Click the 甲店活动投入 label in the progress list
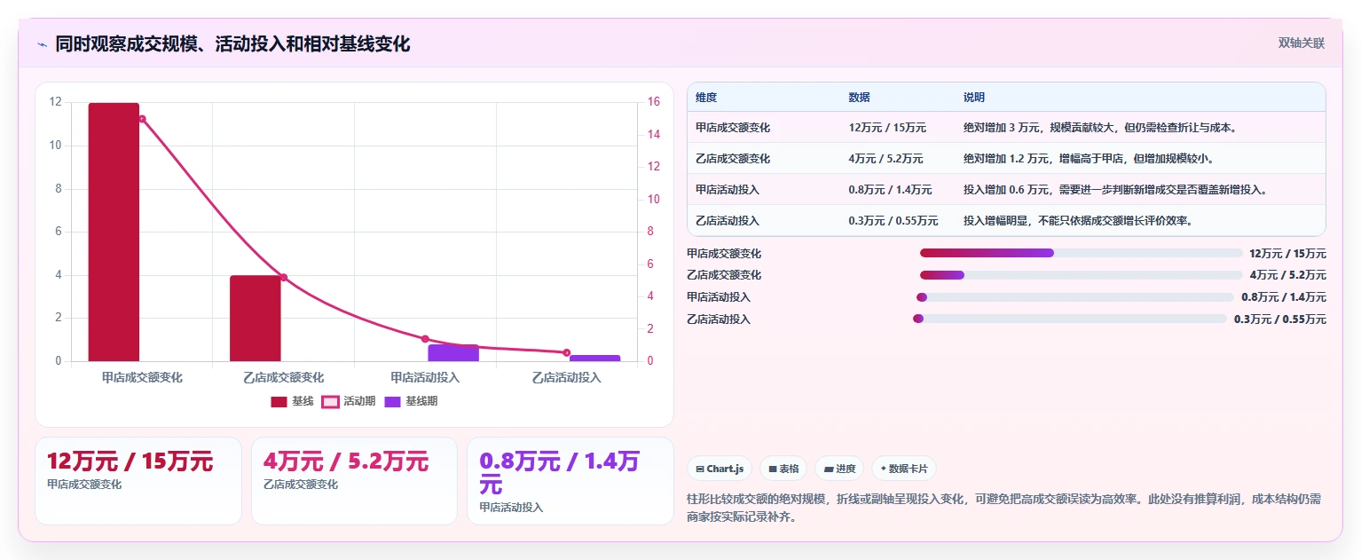 click(719, 297)
